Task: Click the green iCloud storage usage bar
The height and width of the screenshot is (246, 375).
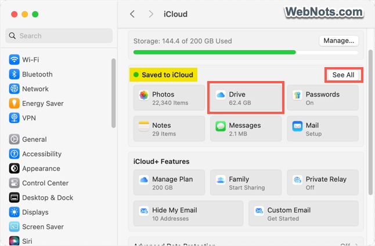Action: pos(246,52)
